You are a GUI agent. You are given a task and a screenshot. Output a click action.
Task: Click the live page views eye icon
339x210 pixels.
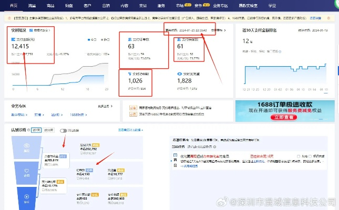179,74
